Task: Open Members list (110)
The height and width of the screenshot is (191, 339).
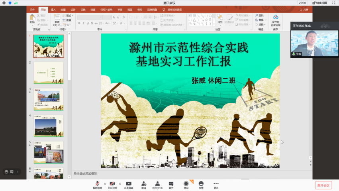Action: (157, 184)
